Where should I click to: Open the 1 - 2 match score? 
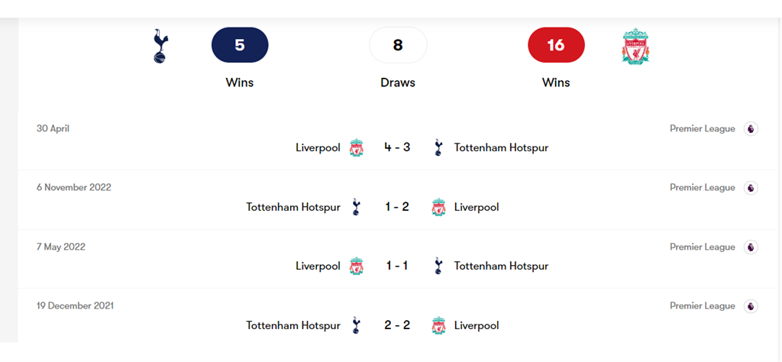tap(397, 207)
